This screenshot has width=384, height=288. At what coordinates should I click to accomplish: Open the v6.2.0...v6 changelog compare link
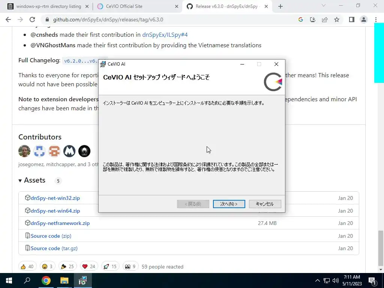(81, 61)
